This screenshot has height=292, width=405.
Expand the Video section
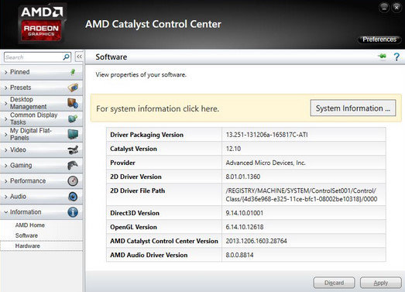click(x=41, y=150)
